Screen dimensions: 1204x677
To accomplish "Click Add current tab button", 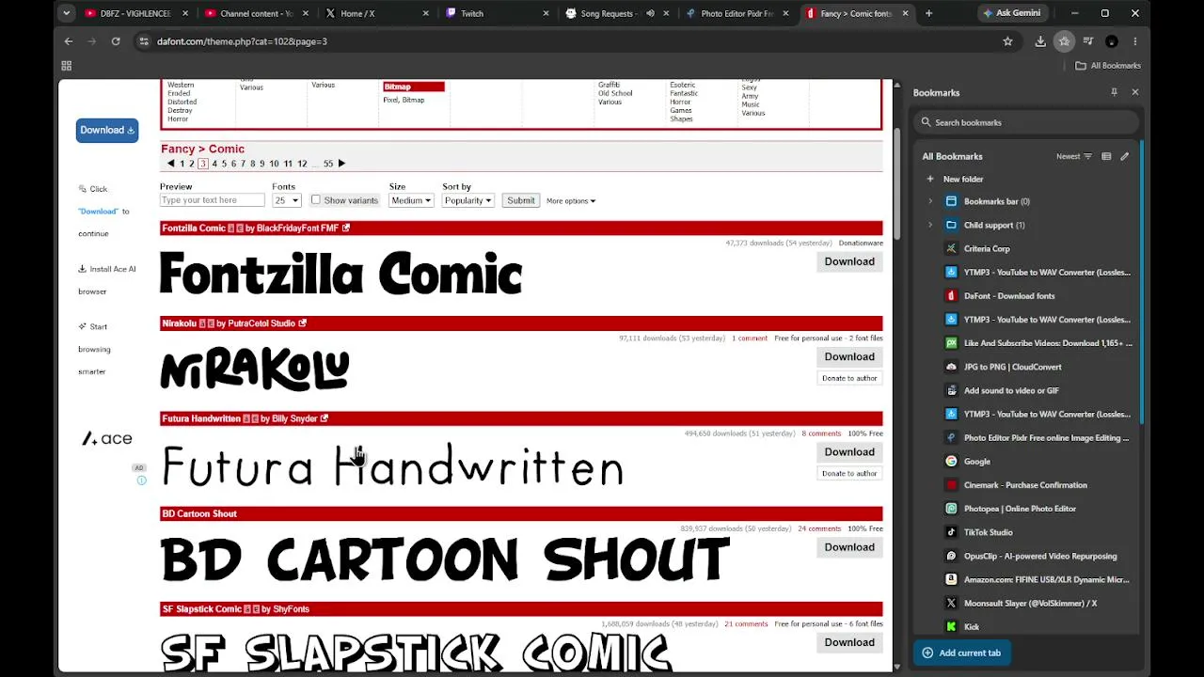I will pyautogui.click(x=961, y=653).
